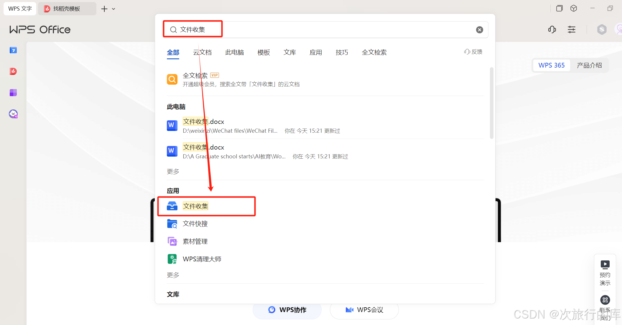This screenshot has height=325, width=622.
Task: Clear the search box text
Action: [x=479, y=30]
